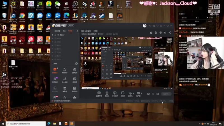Open Dota 2 desktop shortcut

[x=22, y=40]
